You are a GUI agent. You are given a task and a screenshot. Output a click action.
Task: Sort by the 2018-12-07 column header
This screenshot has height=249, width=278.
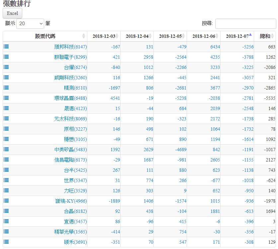(237, 36)
